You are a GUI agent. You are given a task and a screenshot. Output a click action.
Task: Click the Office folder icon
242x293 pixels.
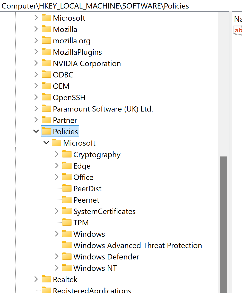67,177
